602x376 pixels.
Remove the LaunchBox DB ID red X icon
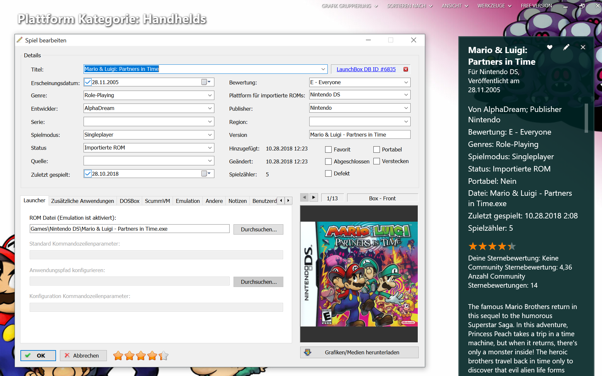pyautogui.click(x=405, y=69)
